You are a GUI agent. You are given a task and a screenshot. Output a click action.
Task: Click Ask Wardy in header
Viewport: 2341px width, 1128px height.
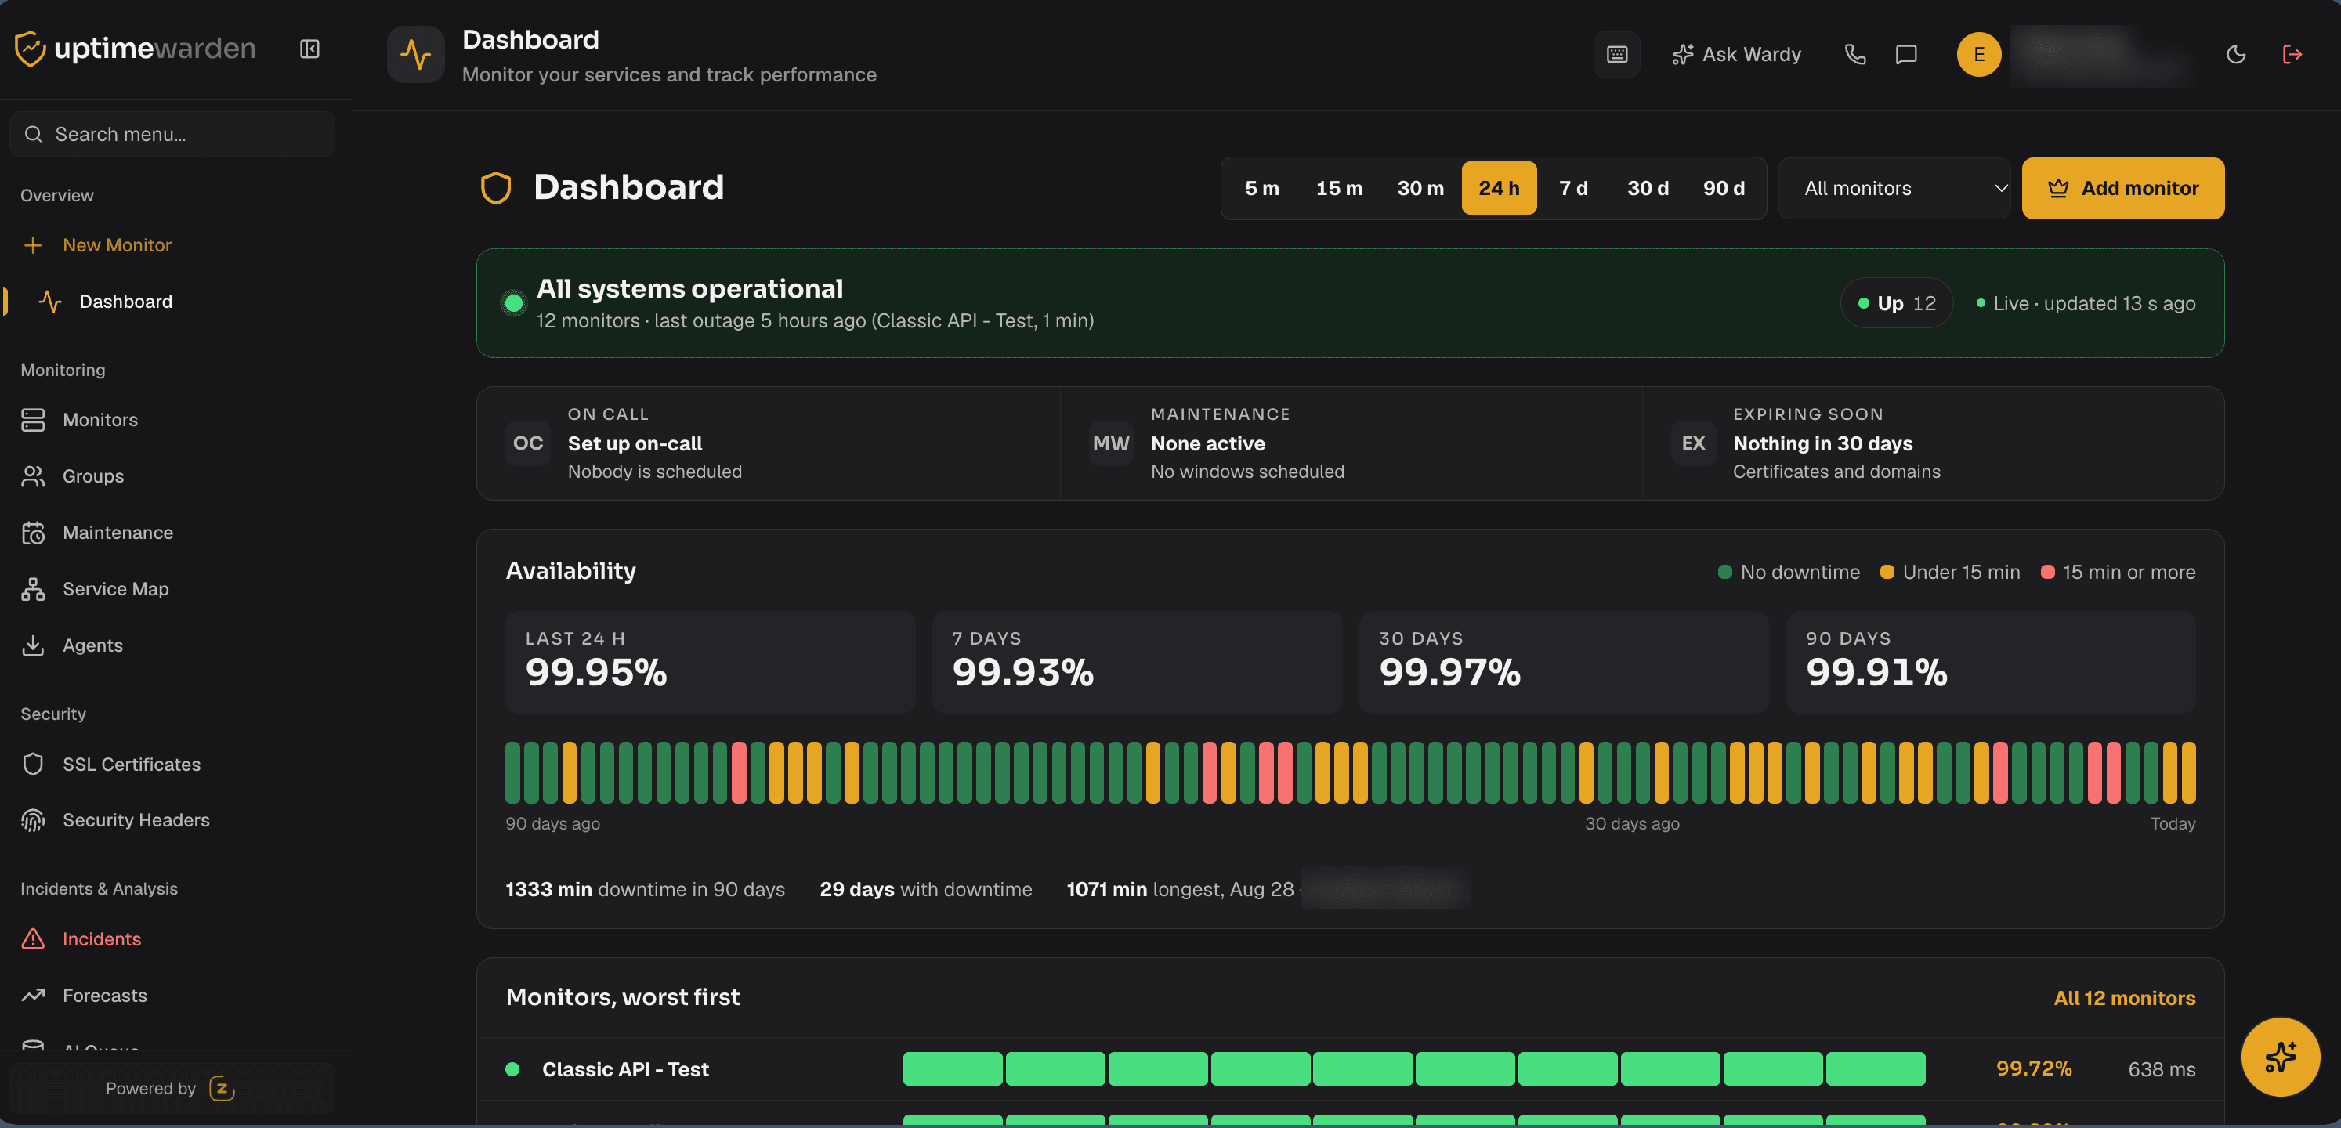[1737, 55]
